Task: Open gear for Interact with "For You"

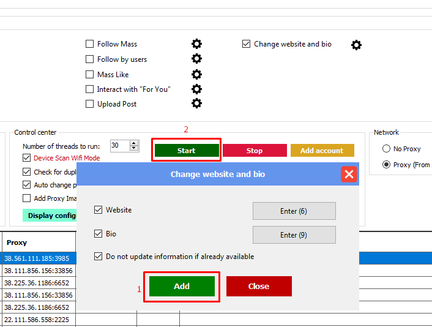Action: tap(196, 89)
